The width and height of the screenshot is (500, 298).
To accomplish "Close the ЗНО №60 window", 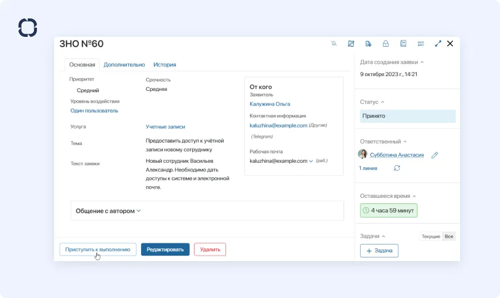I will [x=450, y=44].
